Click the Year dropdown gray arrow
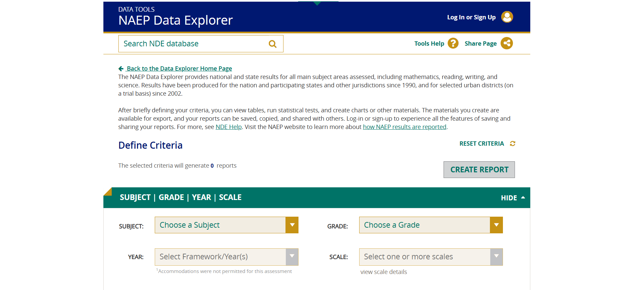633x290 pixels. (292, 257)
